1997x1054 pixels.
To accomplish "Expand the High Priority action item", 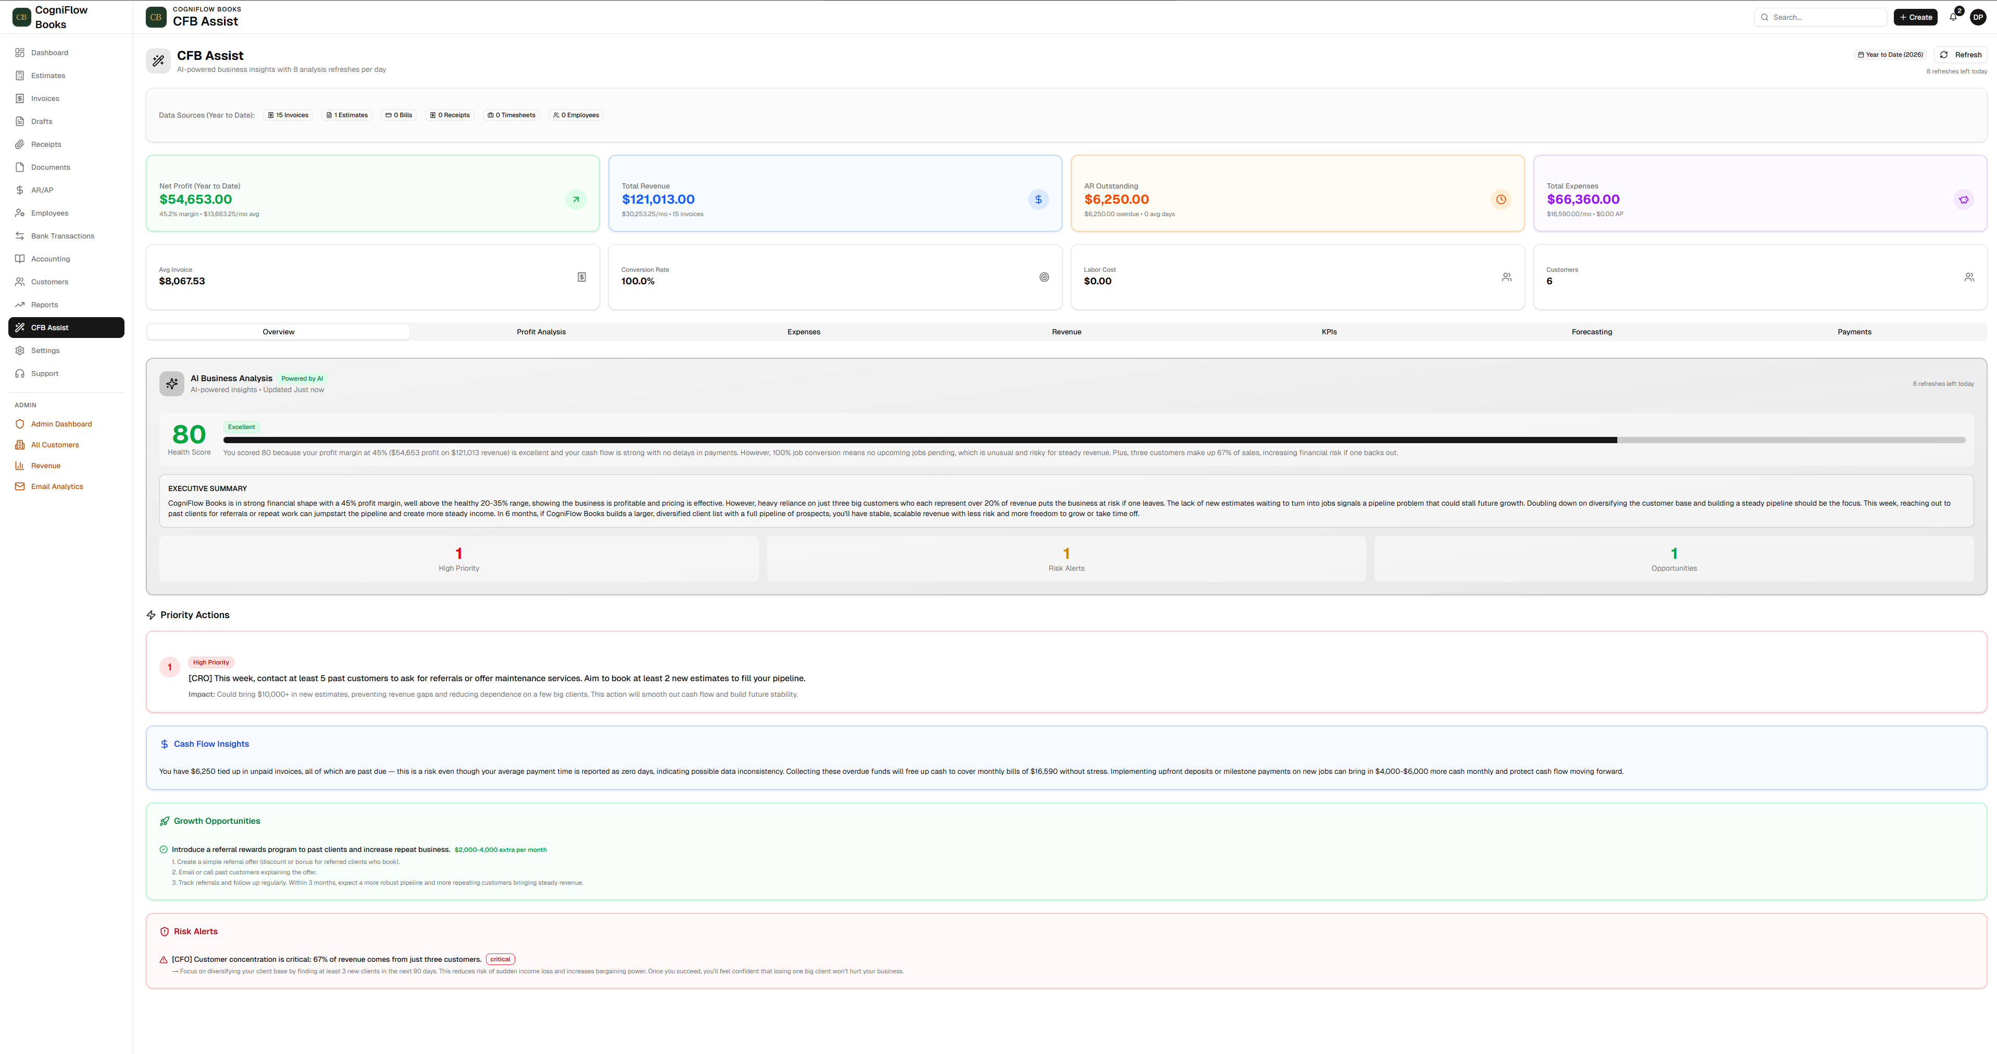I will [x=497, y=677].
